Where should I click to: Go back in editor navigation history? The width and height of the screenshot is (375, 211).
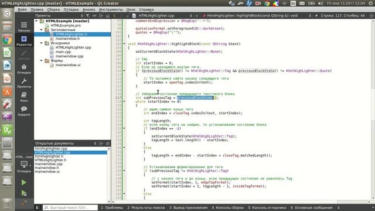(x=115, y=16)
